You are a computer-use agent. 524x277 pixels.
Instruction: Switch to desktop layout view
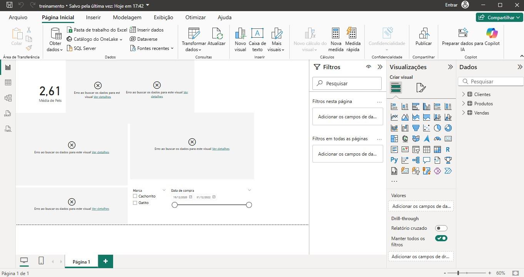[x=24, y=261]
